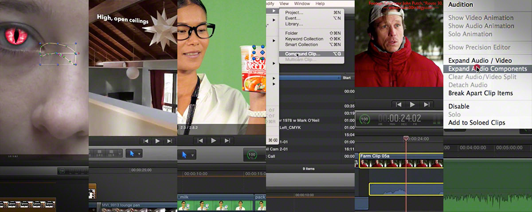
Task: Choose New Event... menu item
Action: tap(312, 18)
